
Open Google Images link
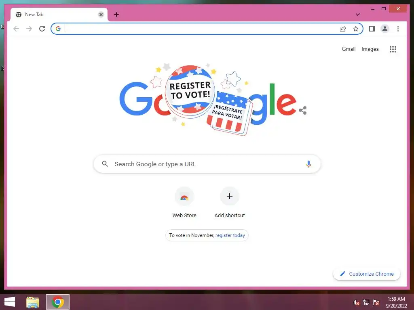[370, 49]
